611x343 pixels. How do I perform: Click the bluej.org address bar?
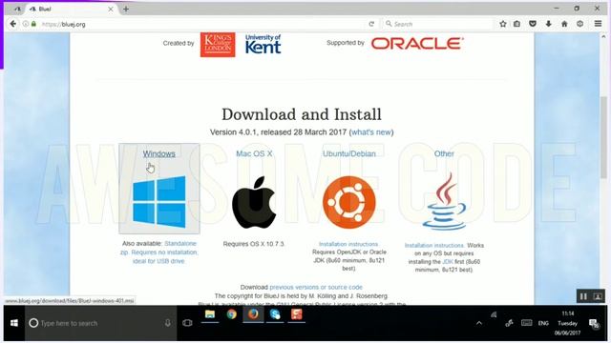[x=202, y=24]
